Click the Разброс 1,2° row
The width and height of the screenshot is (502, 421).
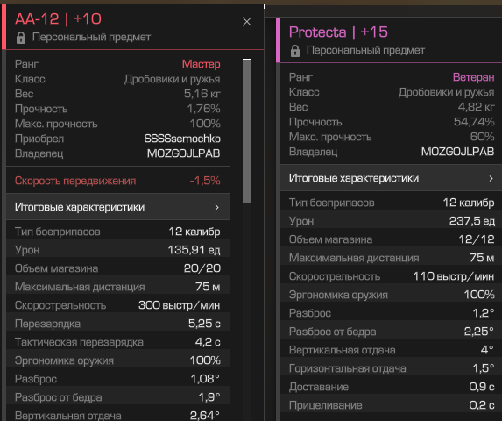(x=392, y=313)
